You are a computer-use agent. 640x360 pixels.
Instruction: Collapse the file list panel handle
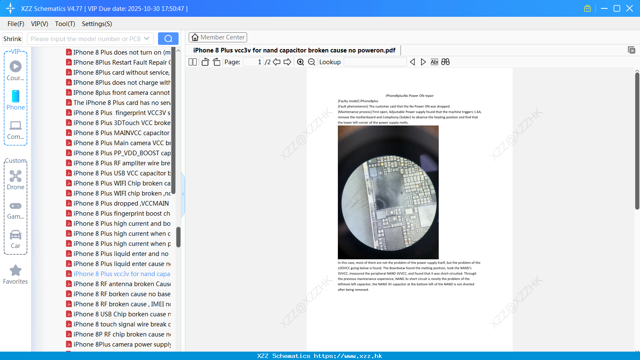183,194
